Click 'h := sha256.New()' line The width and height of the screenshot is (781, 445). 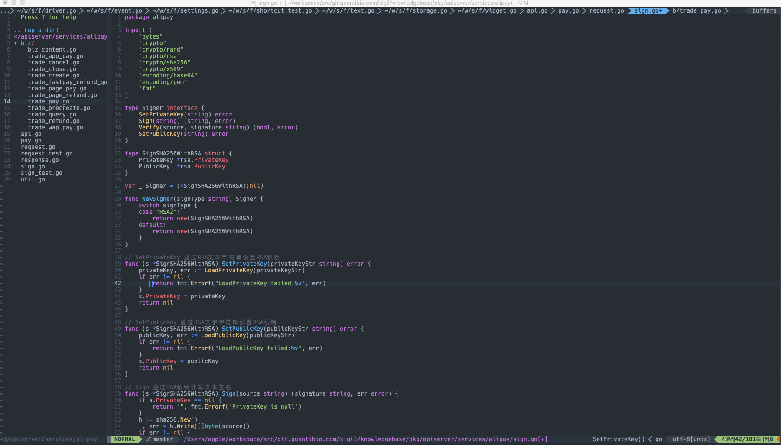pos(168,419)
